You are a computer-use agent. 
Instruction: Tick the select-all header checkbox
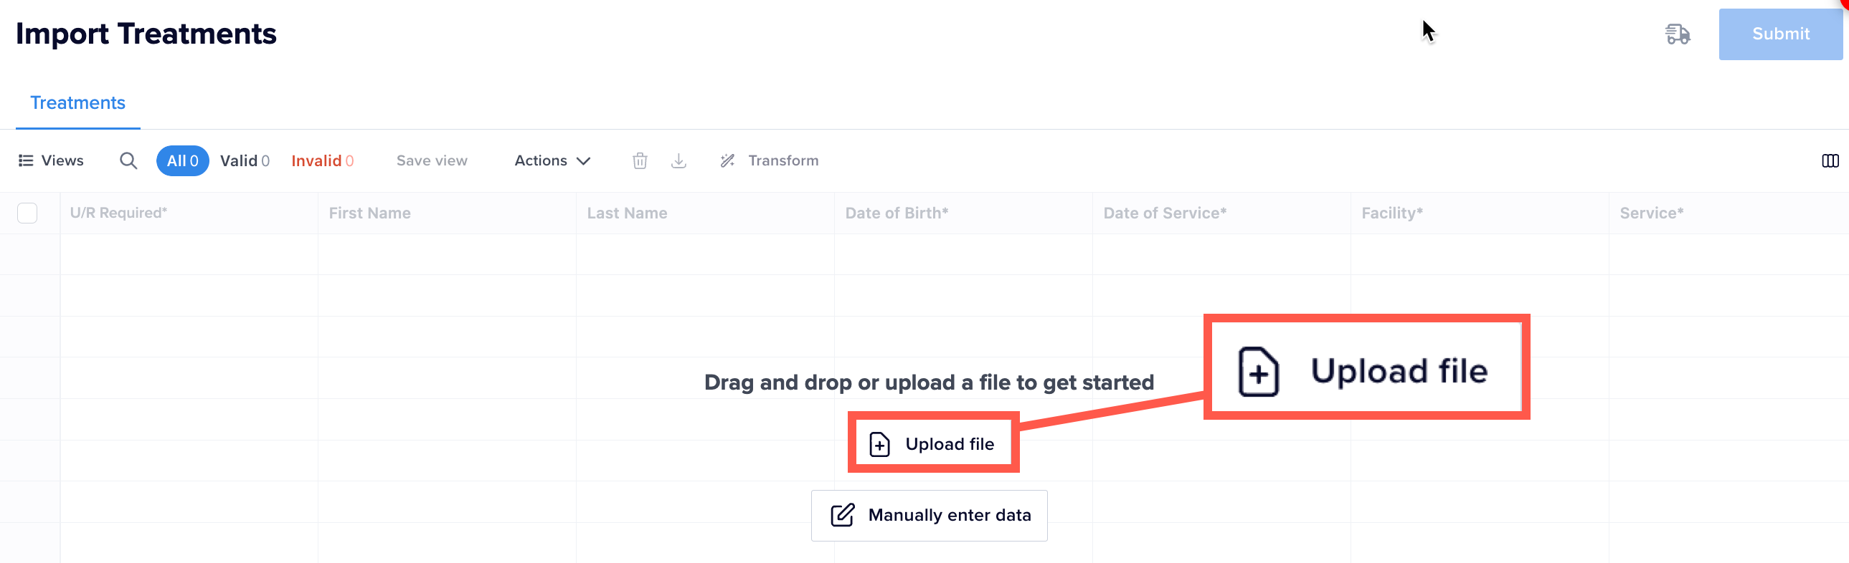[27, 213]
